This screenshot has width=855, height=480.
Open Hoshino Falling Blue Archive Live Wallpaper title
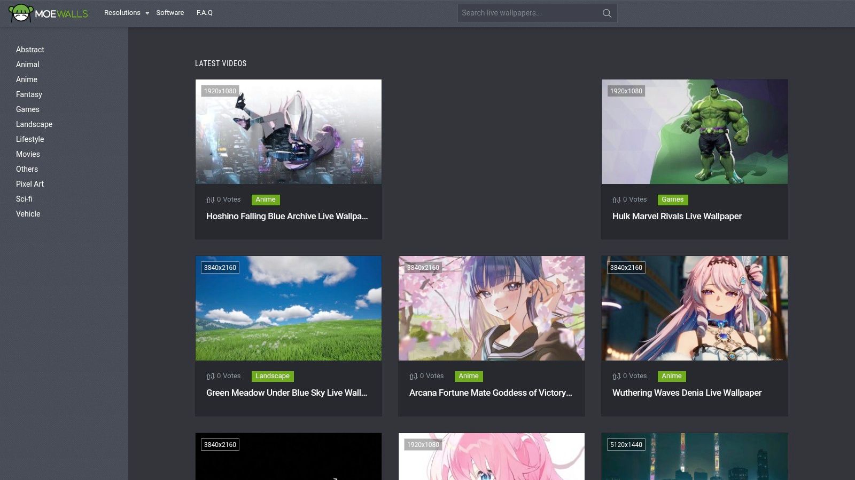tap(287, 216)
